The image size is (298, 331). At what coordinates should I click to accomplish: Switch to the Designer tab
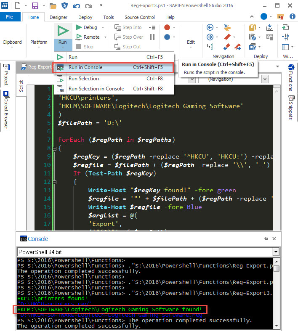[59, 17]
